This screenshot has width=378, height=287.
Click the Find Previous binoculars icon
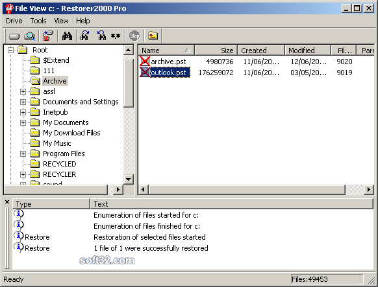tap(101, 36)
